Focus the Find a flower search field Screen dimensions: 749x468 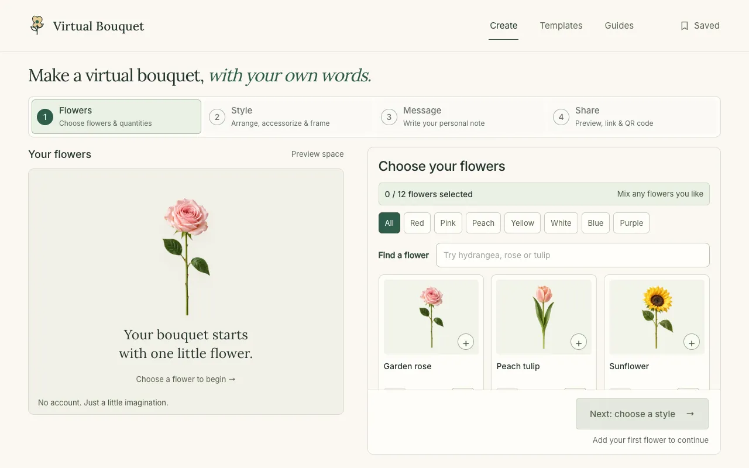(573, 255)
